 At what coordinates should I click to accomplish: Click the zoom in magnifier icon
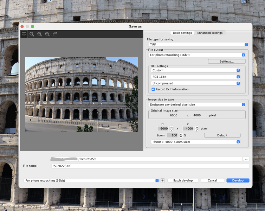[x=40, y=34]
